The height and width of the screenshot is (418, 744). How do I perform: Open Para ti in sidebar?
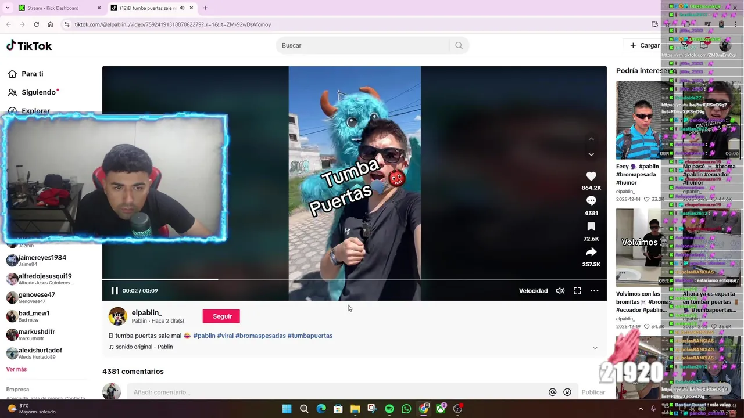[x=26, y=74]
